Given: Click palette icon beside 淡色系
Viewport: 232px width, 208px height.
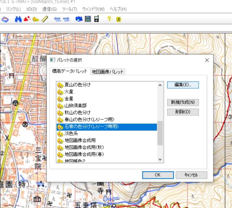Looking at the screenshot, I should (x=60, y=134).
